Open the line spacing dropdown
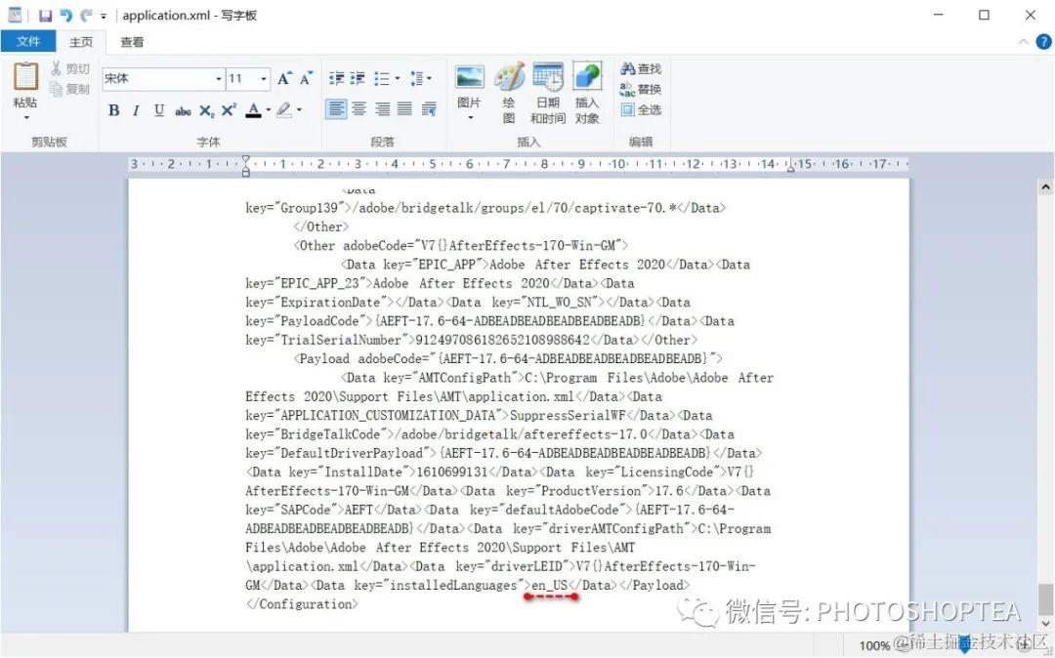Screen dimensions: 1055x658 421,79
